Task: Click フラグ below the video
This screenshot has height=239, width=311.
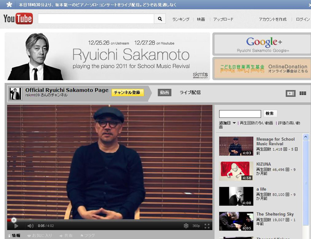Action: click(x=87, y=236)
